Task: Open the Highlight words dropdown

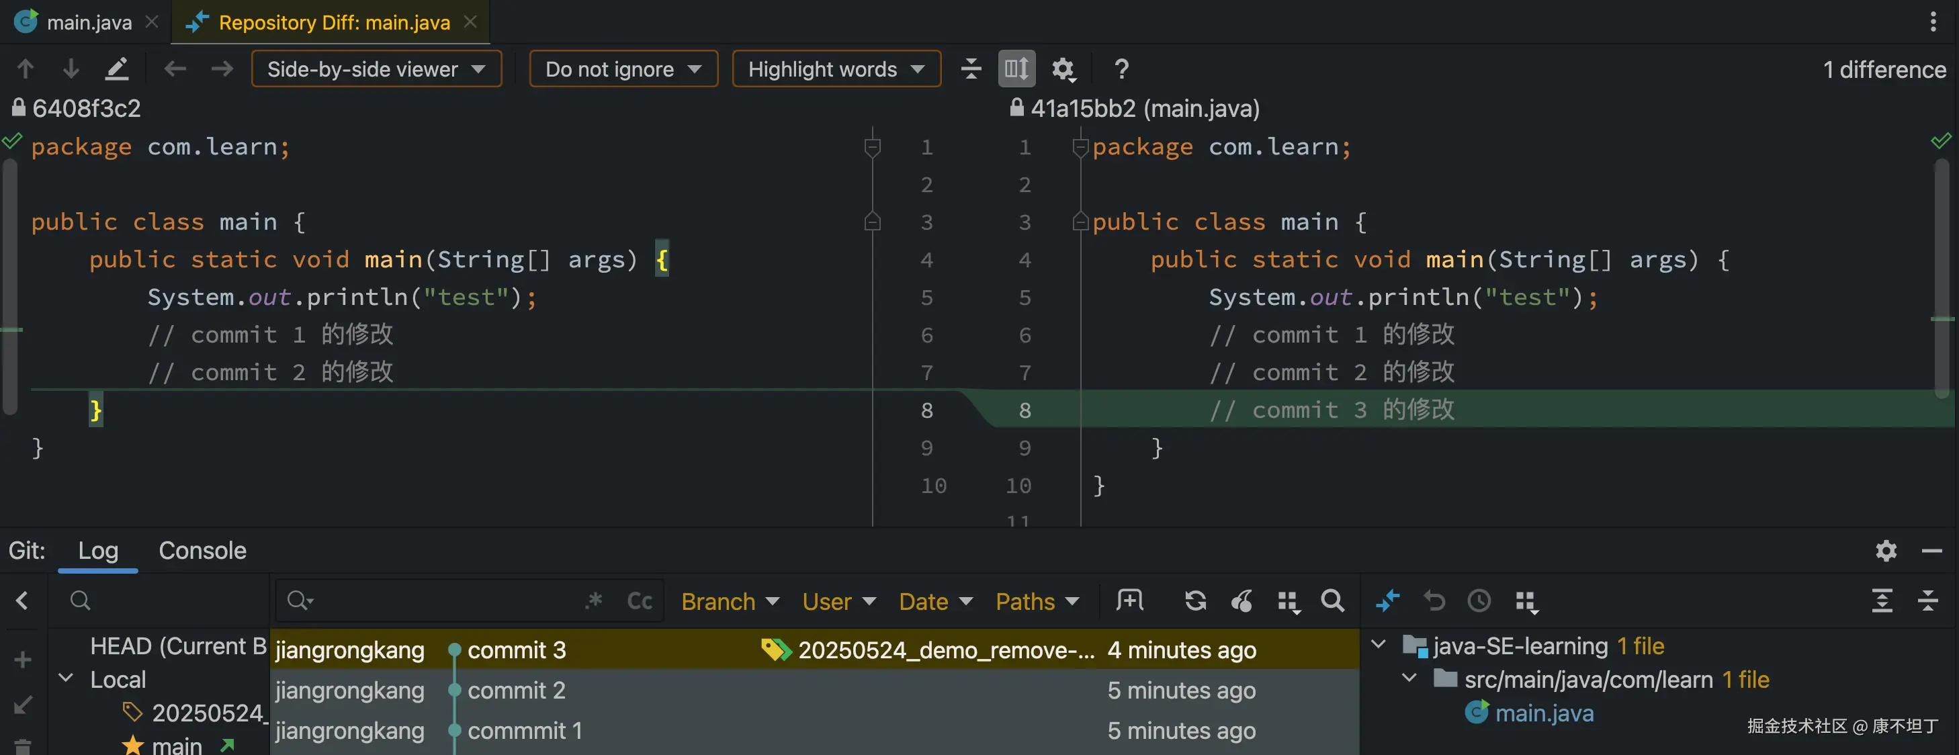Action: pos(836,69)
